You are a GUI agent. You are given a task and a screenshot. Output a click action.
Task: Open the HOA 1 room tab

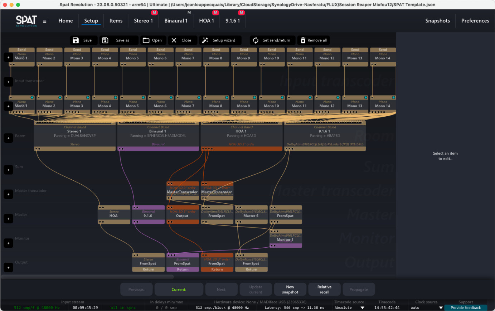(x=207, y=21)
